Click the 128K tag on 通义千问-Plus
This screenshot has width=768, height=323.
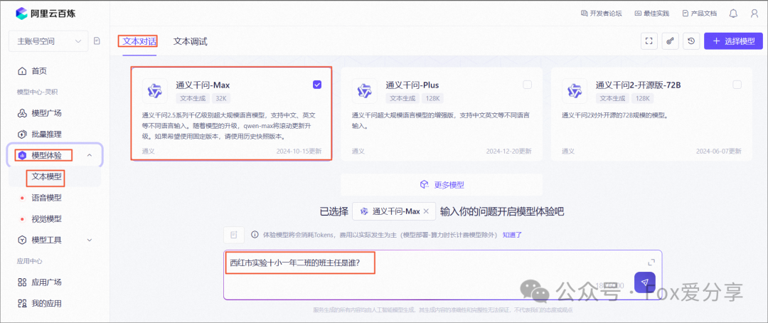click(x=432, y=98)
